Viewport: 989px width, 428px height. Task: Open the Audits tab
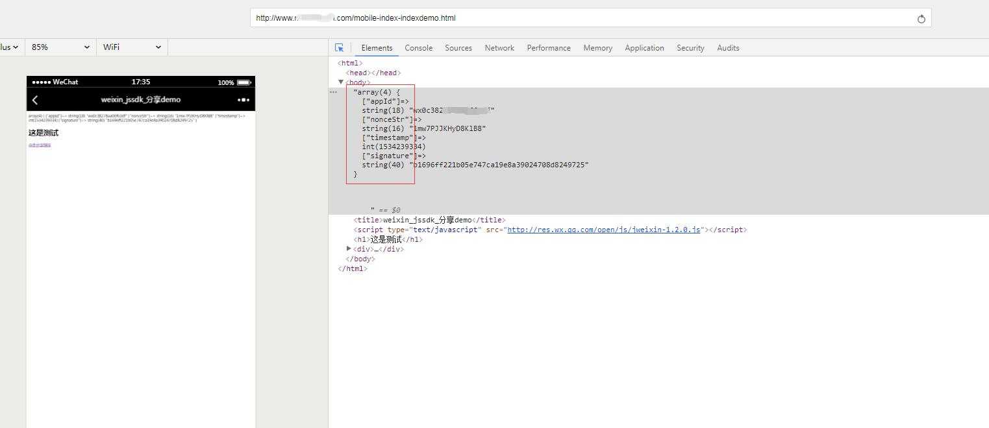point(728,48)
